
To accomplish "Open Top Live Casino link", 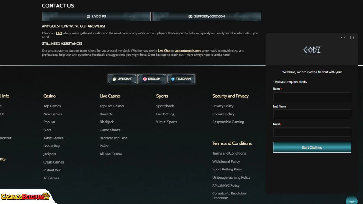I will pos(112,106).
